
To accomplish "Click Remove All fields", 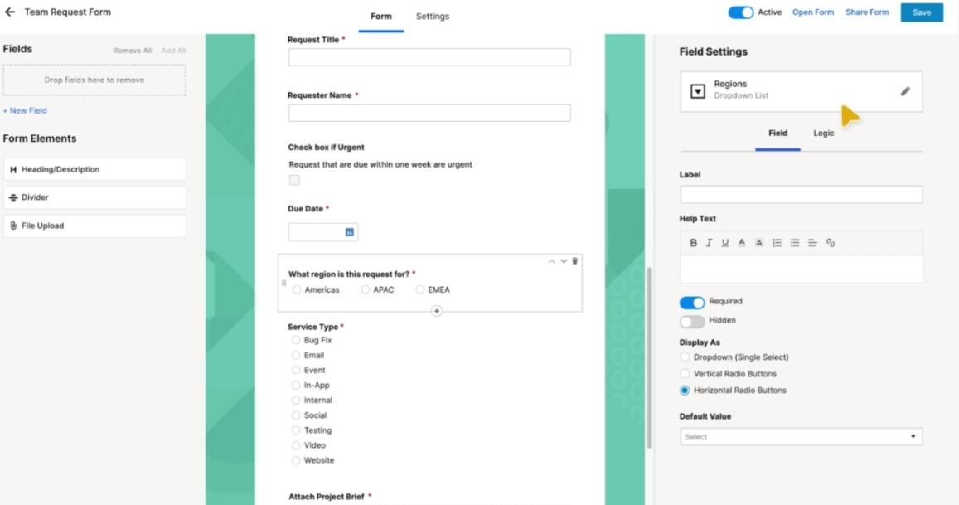I will [x=132, y=51].
